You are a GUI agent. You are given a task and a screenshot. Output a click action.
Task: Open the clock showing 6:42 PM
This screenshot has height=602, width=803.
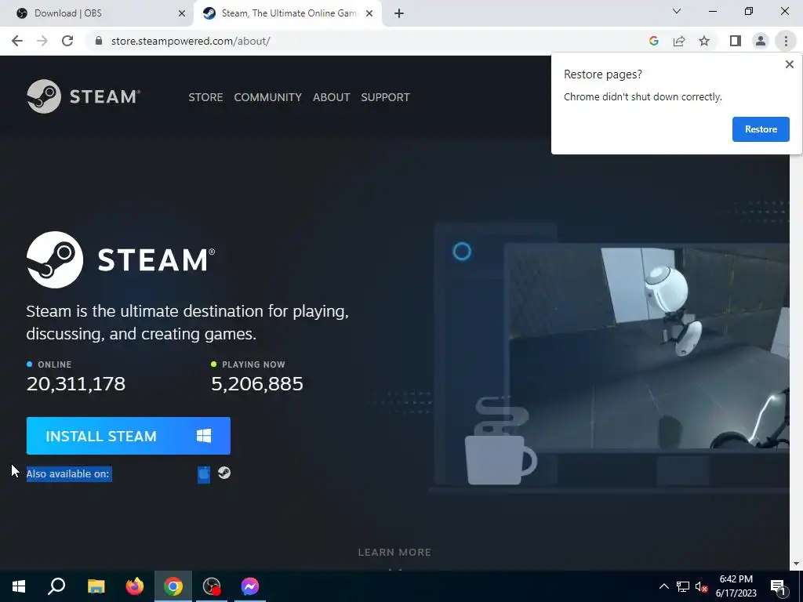click(736, 586)
